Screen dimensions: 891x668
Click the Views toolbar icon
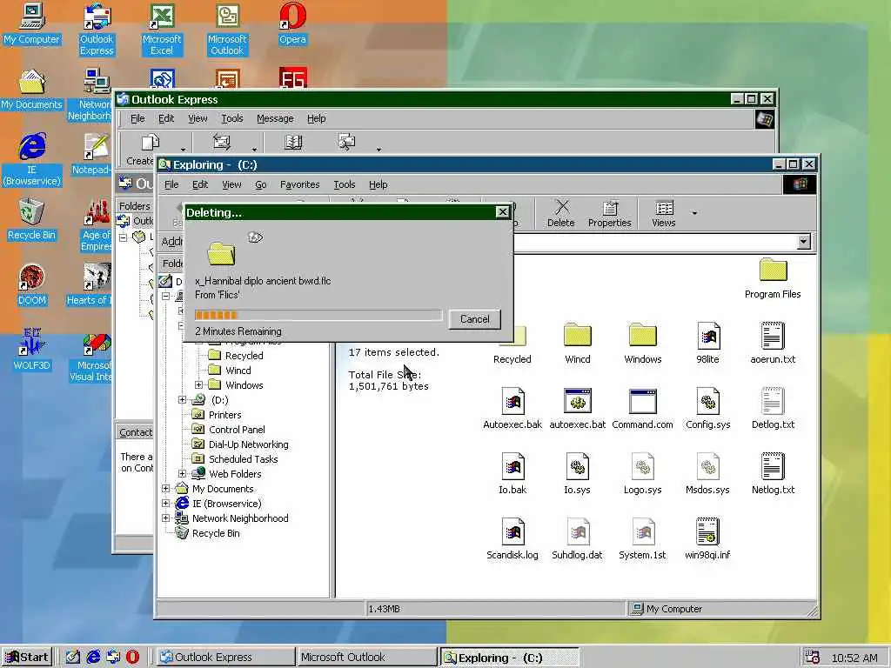point(664,214)
